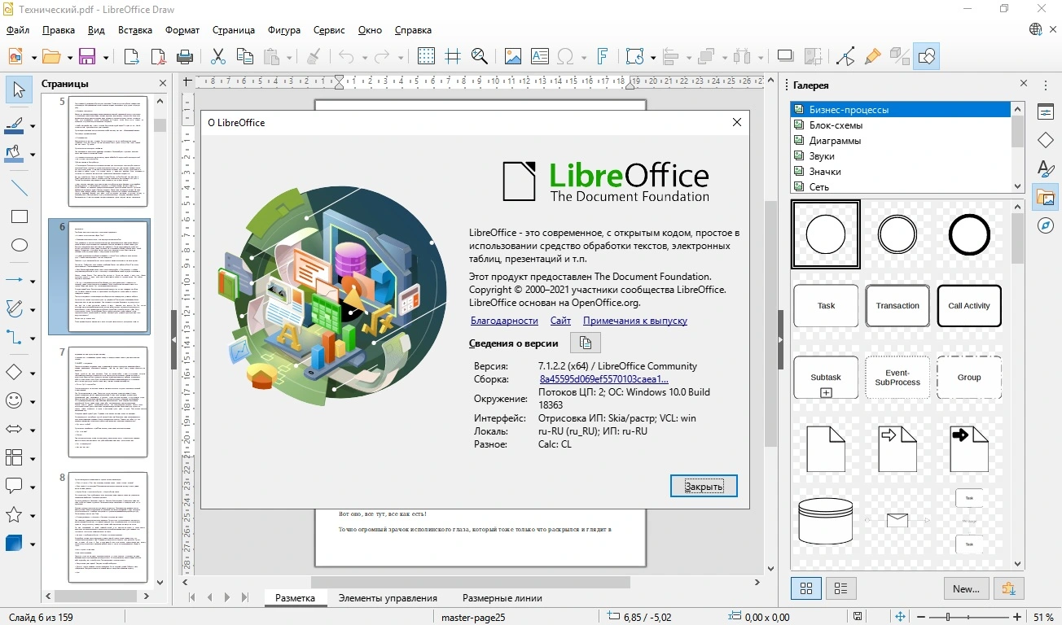Click copy version info icon
The height and width of the screenshot is (625, 1062).
(586, 343)
